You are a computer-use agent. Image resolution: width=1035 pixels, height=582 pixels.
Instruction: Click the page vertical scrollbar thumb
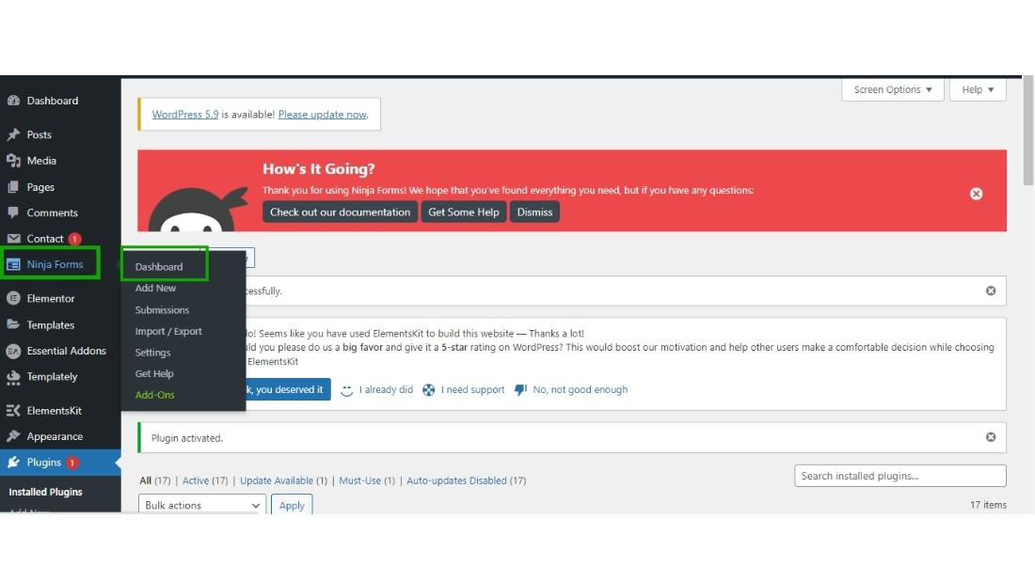pos(1027,131)
